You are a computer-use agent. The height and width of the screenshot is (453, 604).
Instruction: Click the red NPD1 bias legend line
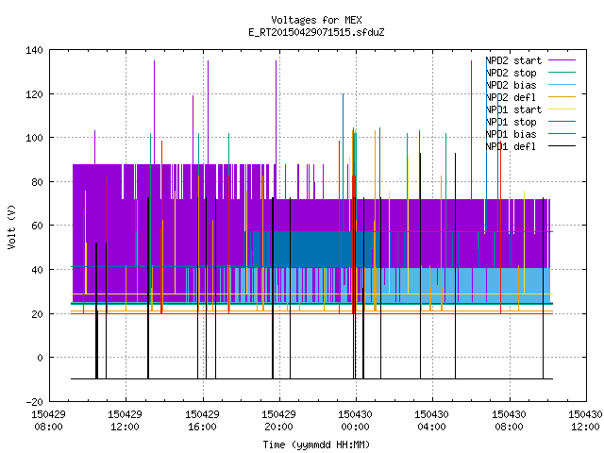[562, 134]
